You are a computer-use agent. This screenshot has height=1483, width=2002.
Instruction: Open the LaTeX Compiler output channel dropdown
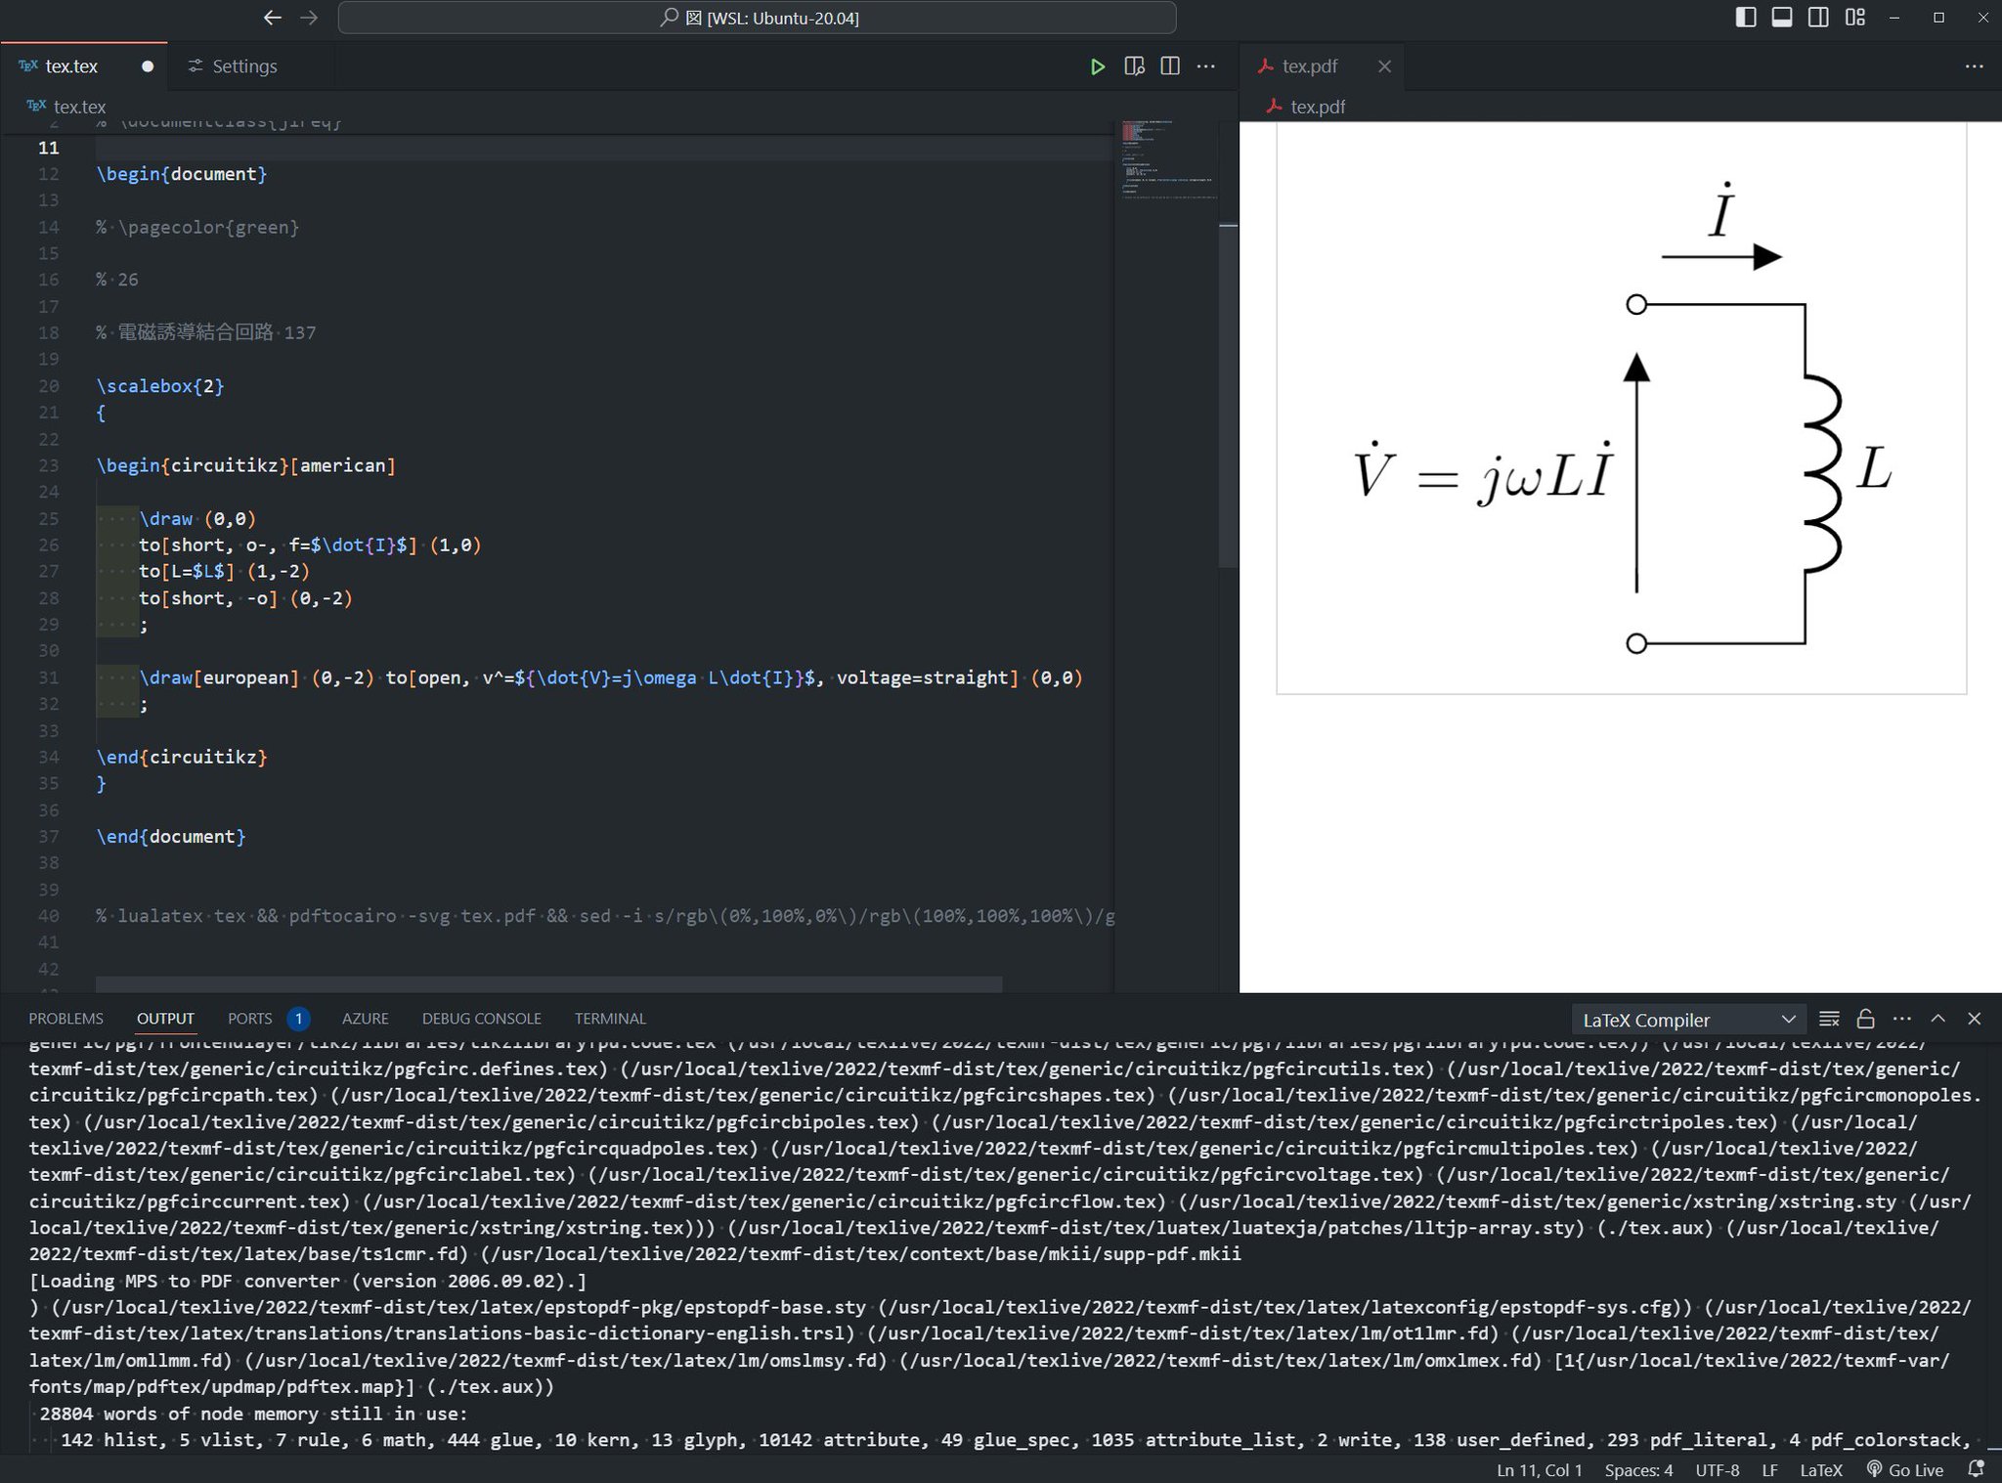[x=1688, y=1020]
